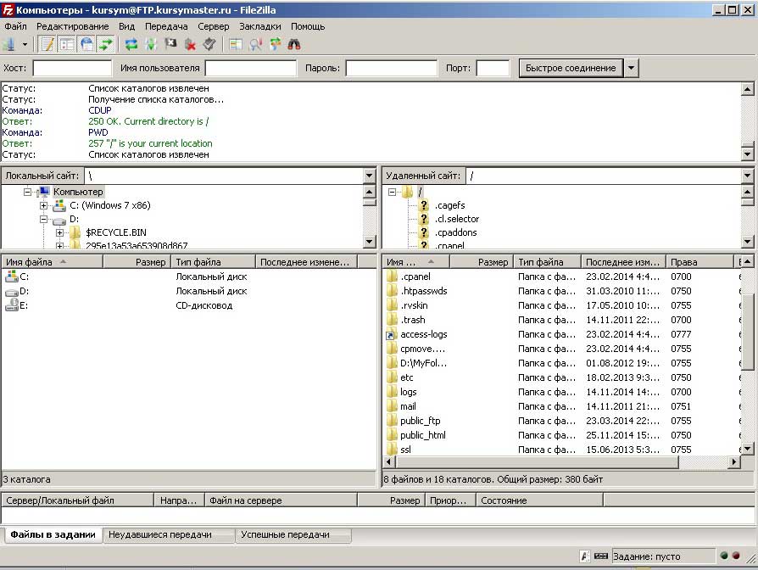Open the Закладки menu
The width and height of the screenshot is (758, 570).
point(260,26)
